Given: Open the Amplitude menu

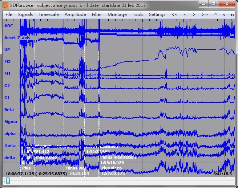Looking at the screenshot, I should point(75,15).
